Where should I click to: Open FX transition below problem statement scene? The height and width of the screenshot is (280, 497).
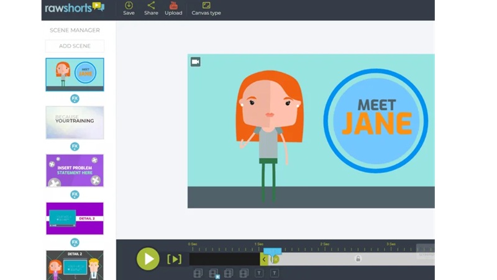pyautogui.click(x=75, y=194)
